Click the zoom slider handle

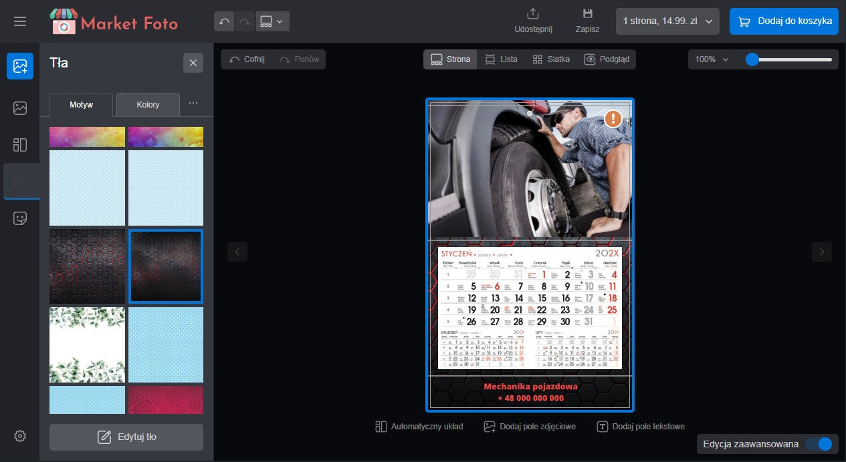tap(752, 59)
